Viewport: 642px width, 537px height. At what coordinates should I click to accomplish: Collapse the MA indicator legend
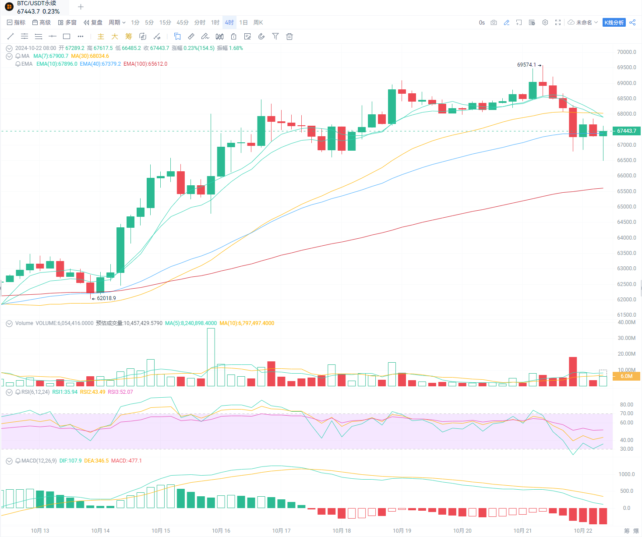tap(9, 56)
